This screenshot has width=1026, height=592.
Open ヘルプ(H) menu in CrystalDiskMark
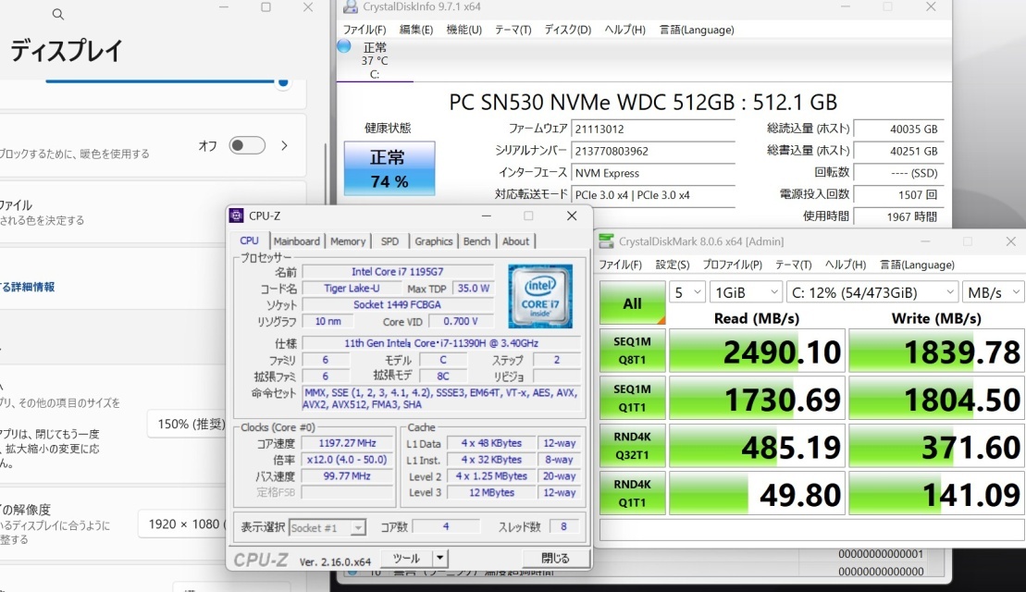point(846,265)
